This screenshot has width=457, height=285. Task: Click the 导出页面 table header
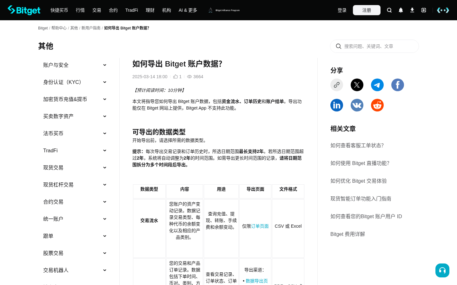255,191
